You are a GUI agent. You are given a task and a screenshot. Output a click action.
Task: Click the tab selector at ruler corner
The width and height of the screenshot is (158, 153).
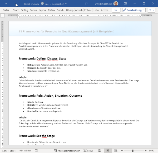[x=3, y=16]
